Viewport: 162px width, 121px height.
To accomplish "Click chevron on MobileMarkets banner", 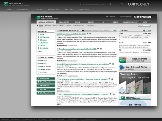I will click(x=149, y=59).
